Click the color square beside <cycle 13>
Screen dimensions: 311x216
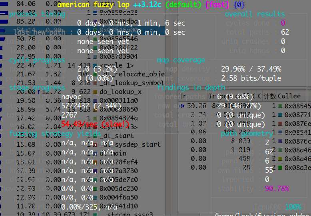(95, 127)
